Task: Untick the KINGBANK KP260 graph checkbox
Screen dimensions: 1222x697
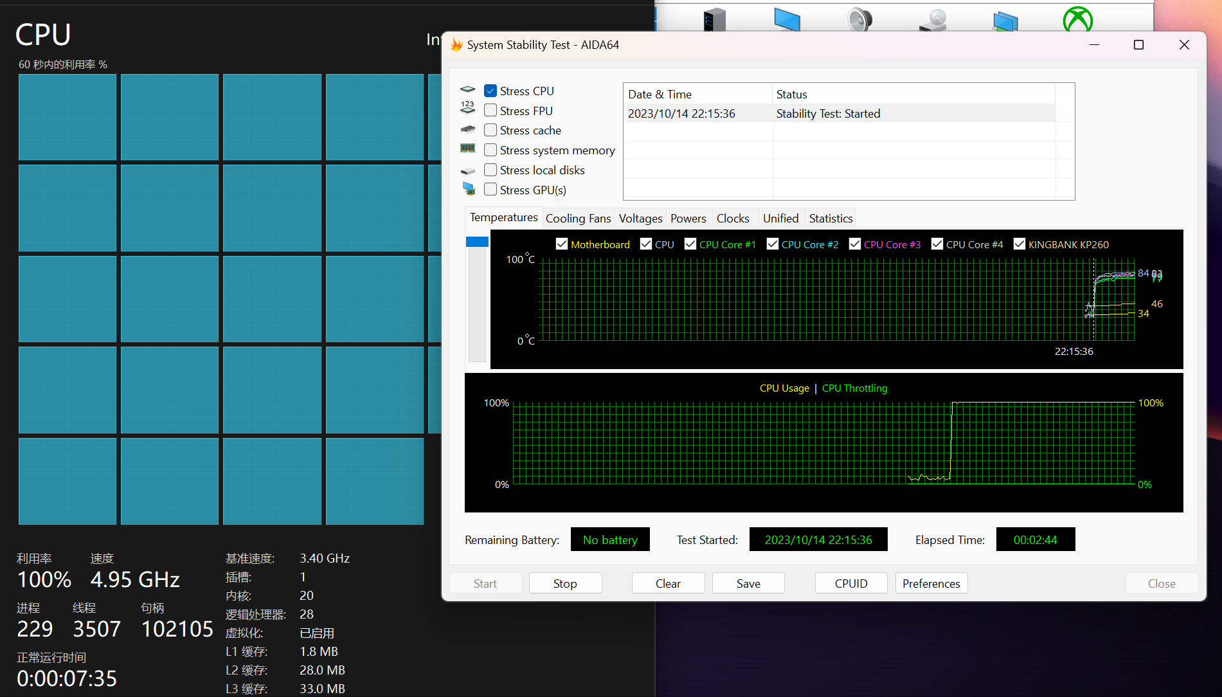Action: click(x=1019, y=244)
